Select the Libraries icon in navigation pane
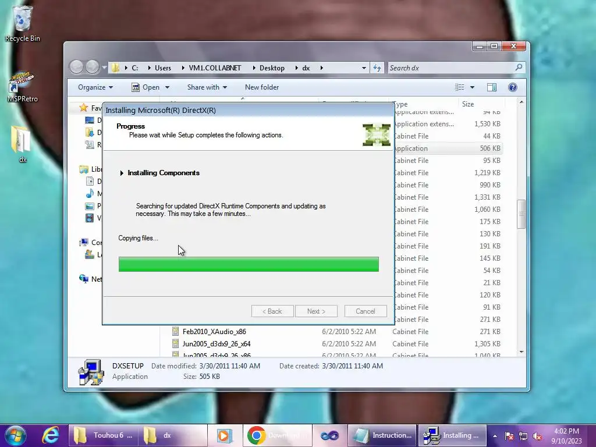Image resolution: width=596 pixels, height=447 pixels. (x=84, y=169)
